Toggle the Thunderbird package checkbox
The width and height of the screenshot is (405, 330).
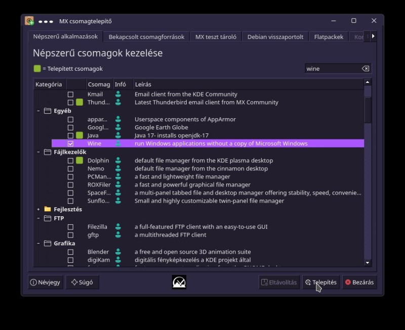(70, 103)
